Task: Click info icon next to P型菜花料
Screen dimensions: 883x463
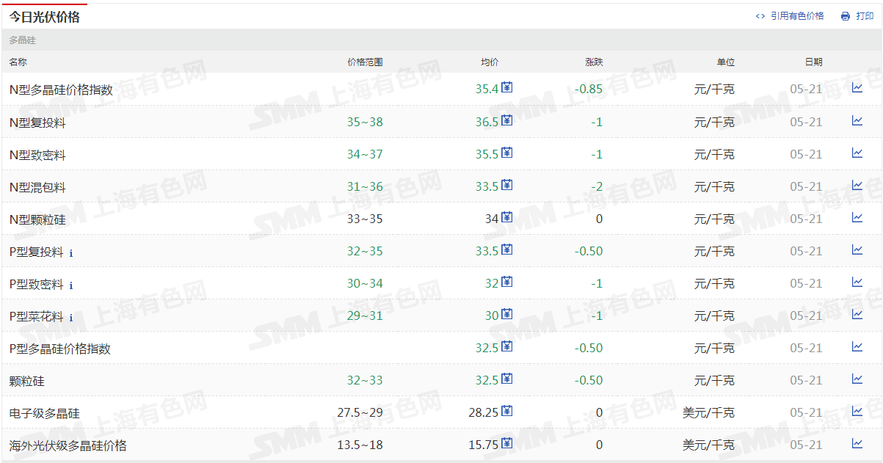Action: pyautogui.click(x=71, y=318)
